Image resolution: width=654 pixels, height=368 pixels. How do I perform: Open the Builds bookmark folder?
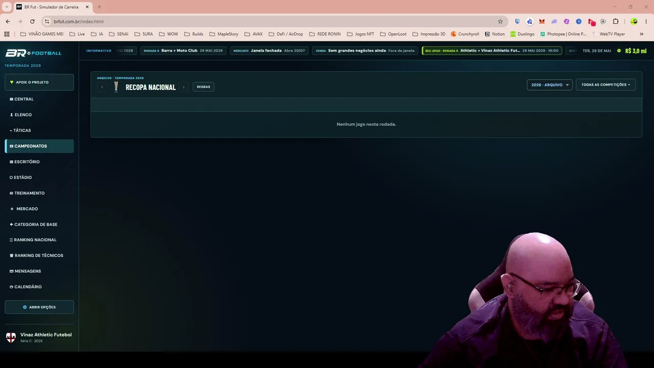coord(194,34)
